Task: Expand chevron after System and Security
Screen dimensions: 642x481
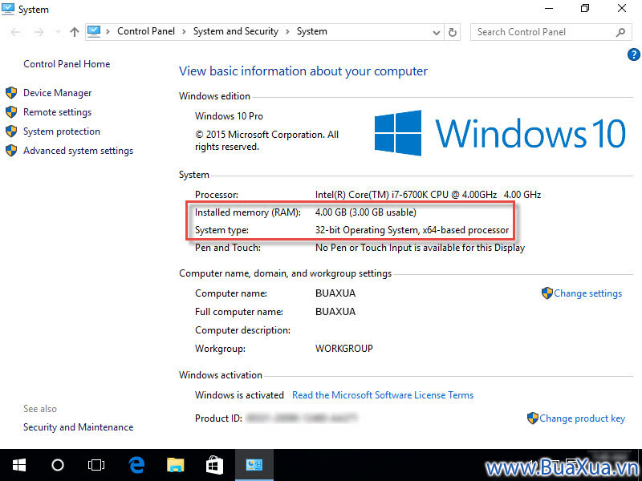Action: pos(287,32)
